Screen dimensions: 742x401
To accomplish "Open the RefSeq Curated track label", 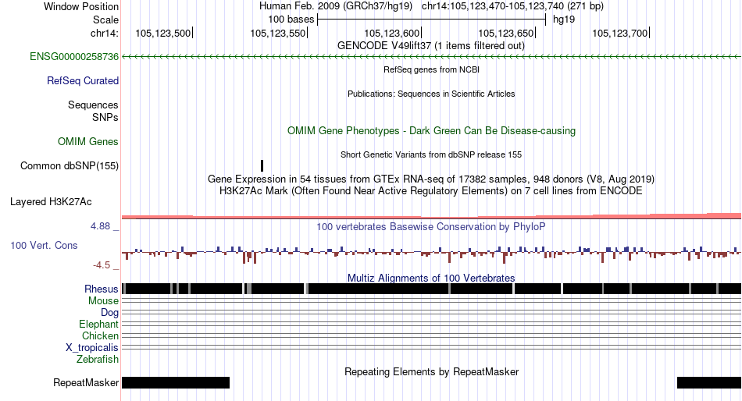I will pos(83,81).
